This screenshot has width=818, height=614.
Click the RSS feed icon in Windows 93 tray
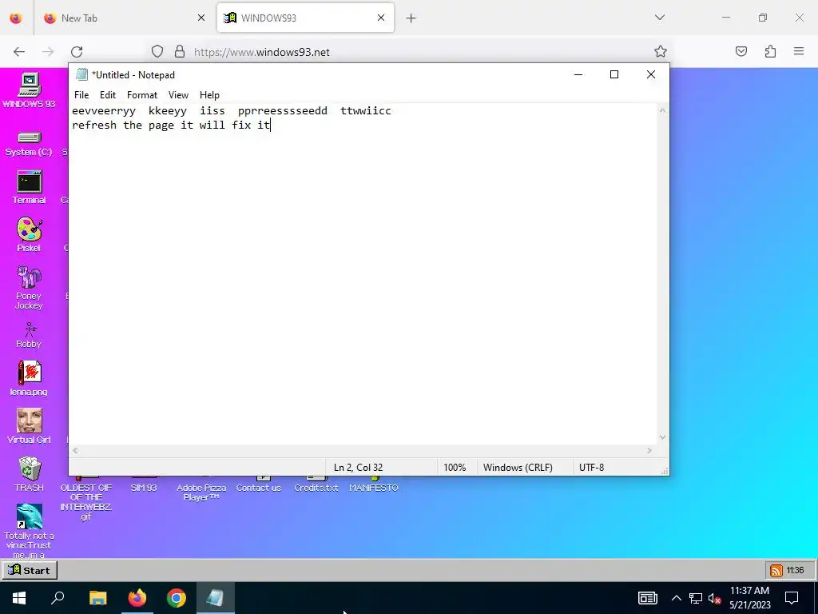pyautogui.click(x=776, y=570)
